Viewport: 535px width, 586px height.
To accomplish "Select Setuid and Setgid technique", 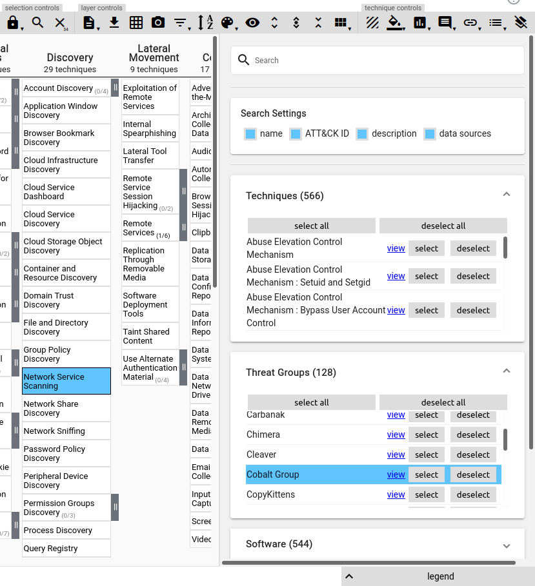I will tap(426, 276).
